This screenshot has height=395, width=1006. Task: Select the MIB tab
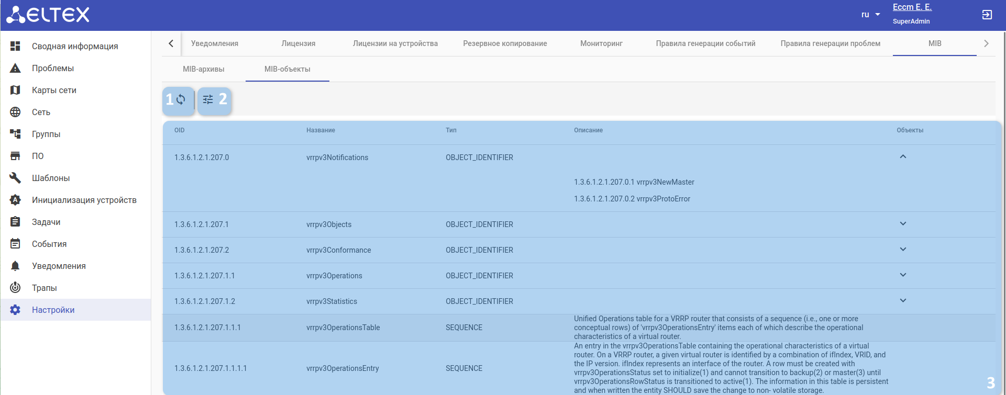tap(935, 43)
